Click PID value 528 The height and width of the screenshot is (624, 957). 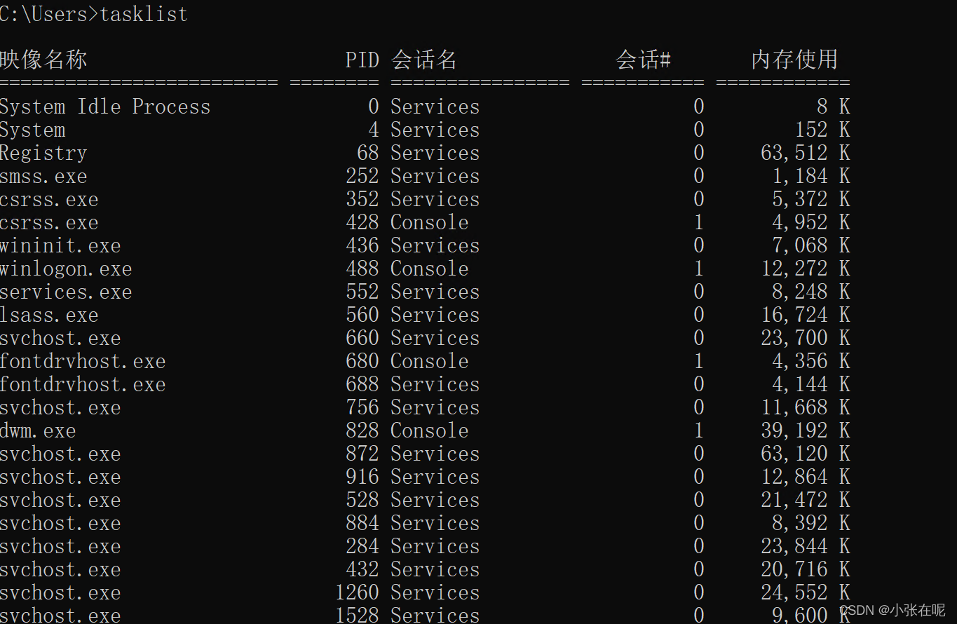click(362, 500)
